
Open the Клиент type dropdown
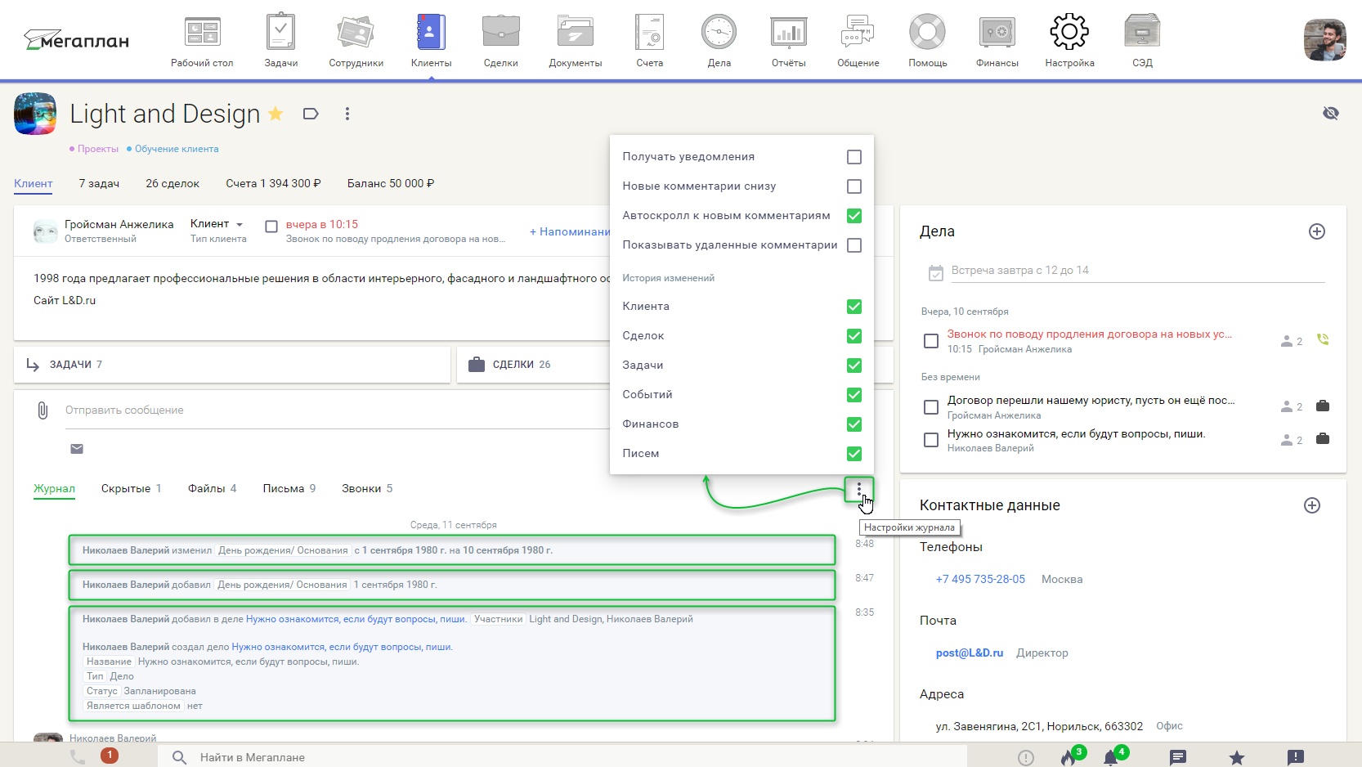click(217, 224)
